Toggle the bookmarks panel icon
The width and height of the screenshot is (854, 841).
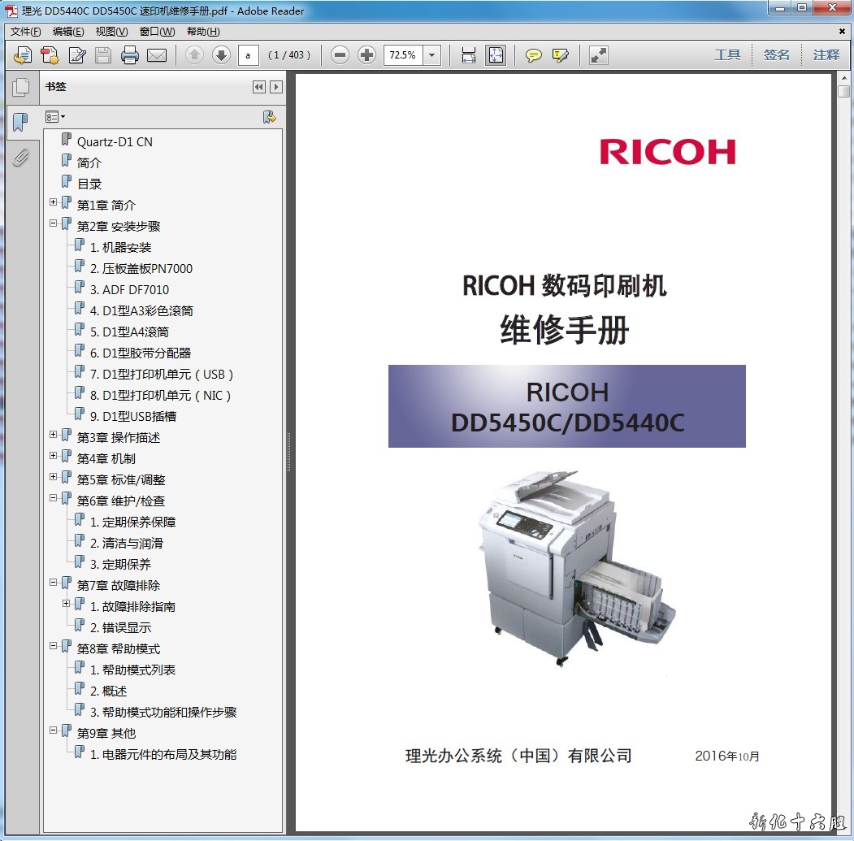(x=20, y=123)
